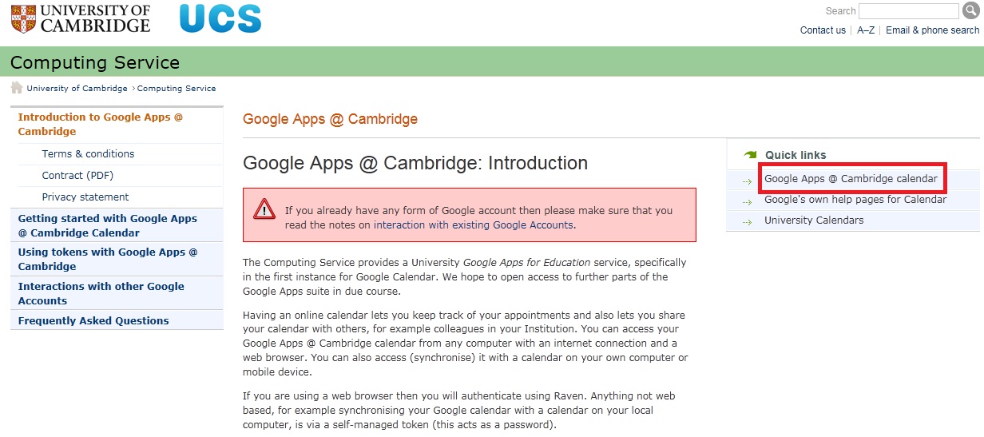The height and width of the screenshot is (437, 984).
Task: Type in the Search input field
Action: (x=908, y=11)
